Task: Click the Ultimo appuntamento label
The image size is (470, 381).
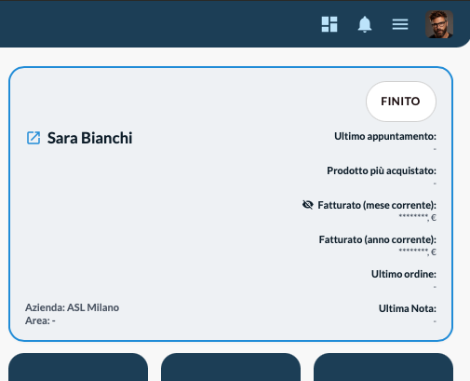Action: [385, 136]
